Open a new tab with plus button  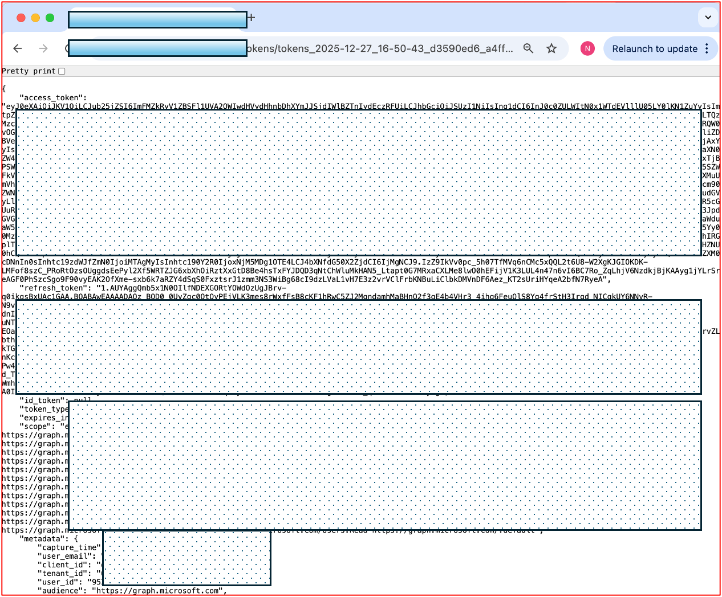coord(252,18)
